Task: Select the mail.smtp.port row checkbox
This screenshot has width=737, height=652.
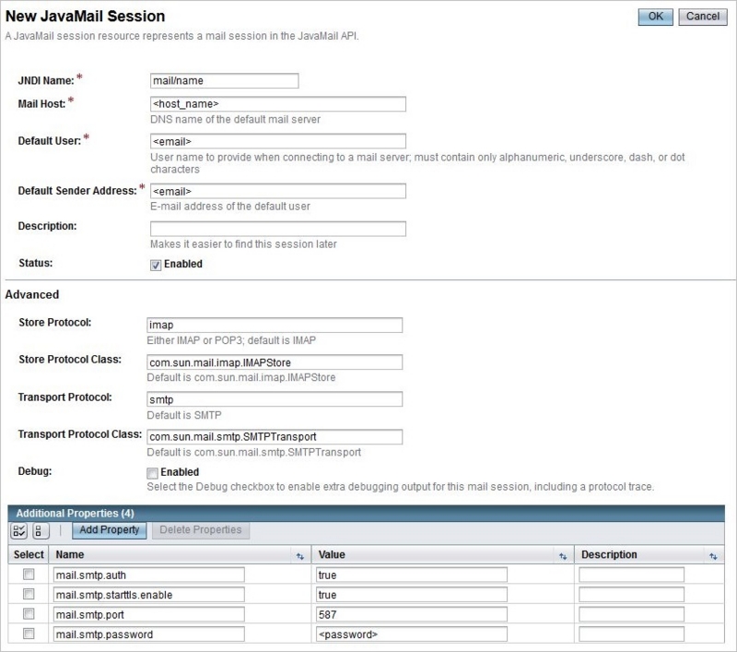Action: click(x=29, y=614)
